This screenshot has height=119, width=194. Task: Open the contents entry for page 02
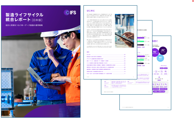click(x=106, y=55)
